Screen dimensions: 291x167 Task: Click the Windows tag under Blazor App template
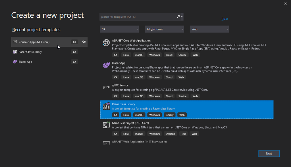coord(154,77)
